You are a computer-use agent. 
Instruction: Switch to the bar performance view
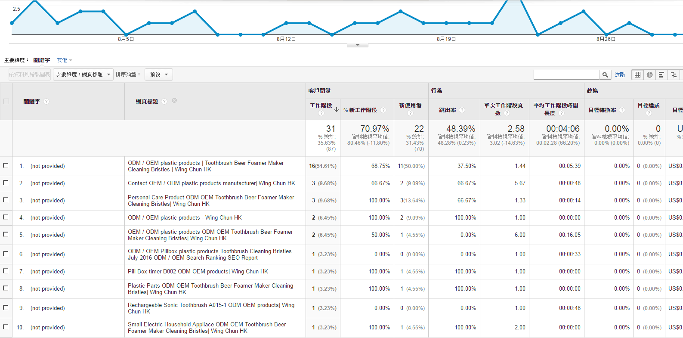(x=661, y=75)
